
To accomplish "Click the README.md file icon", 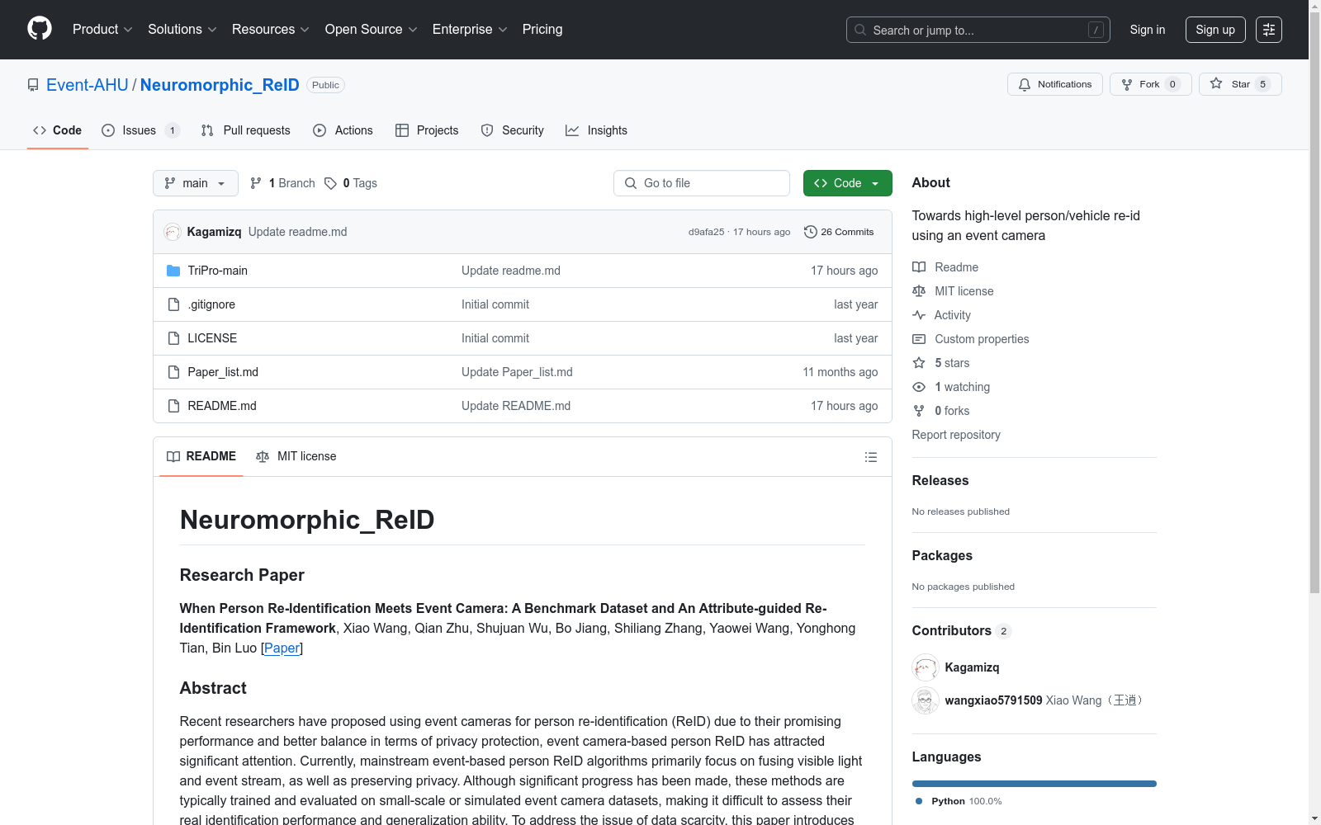I will (173, 406).
